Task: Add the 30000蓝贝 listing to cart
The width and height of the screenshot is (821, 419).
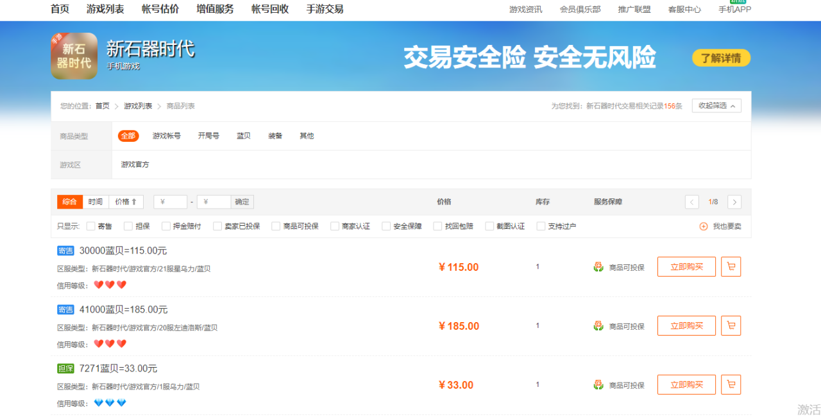Action: click(731, 266)
